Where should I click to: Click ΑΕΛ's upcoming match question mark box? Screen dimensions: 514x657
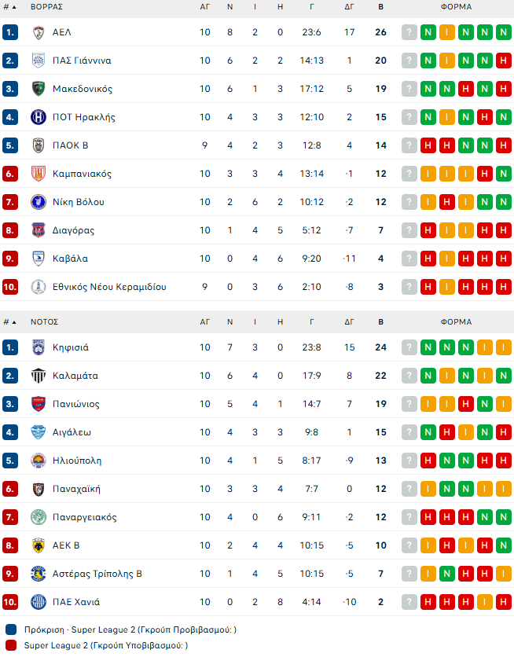(409, 32)
